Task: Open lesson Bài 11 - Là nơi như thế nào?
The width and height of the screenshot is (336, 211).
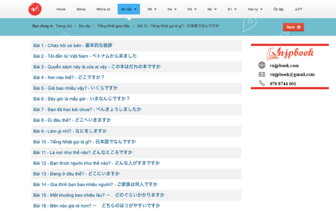Action: coord(83,153)
